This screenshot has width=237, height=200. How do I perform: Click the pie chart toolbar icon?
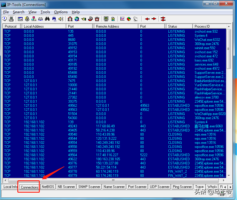click(129, 19)
